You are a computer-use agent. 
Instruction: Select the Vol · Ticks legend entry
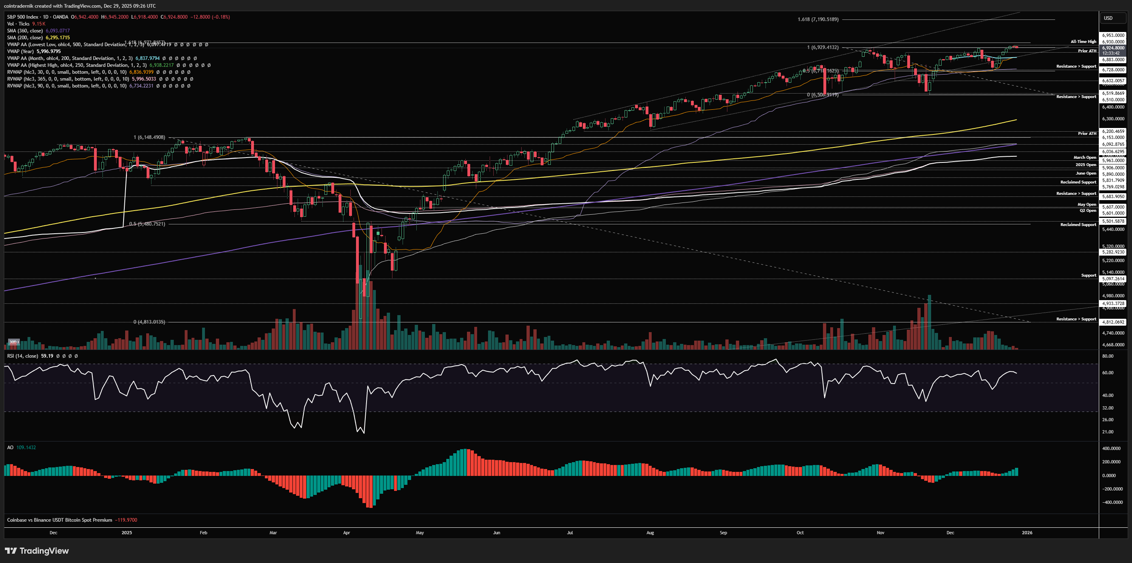(x=18, y=24)
